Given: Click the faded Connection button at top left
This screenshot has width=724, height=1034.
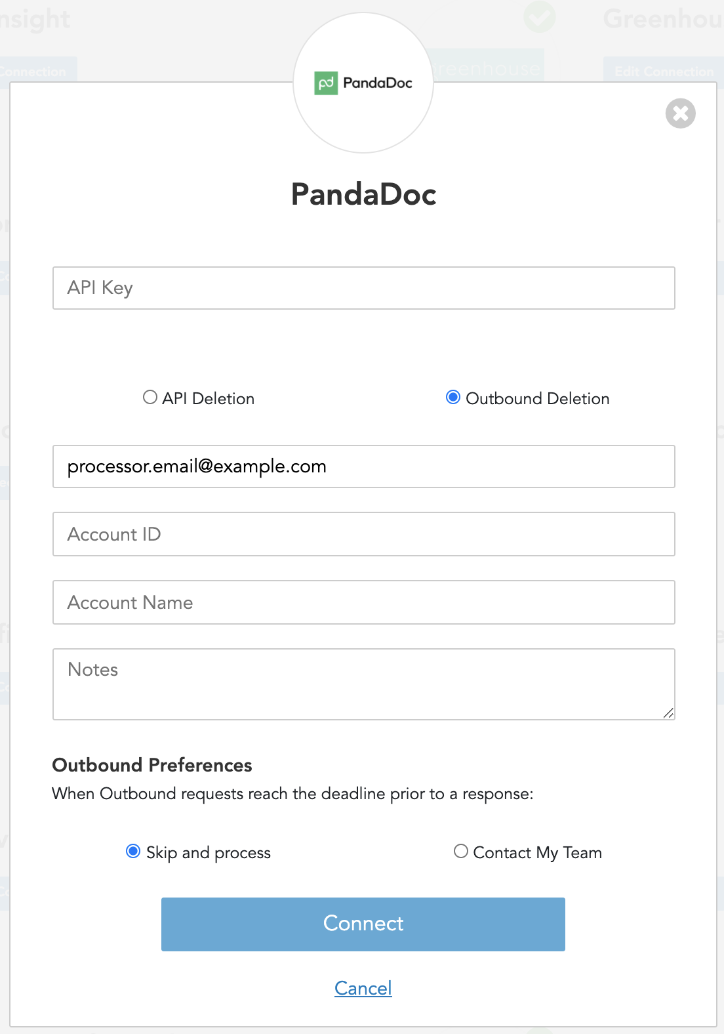Looking at the screenshot, I should click(x=36, y=71).
